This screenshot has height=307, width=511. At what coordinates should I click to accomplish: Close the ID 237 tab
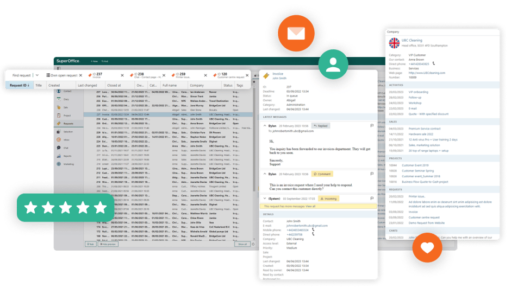pos(122,75)
